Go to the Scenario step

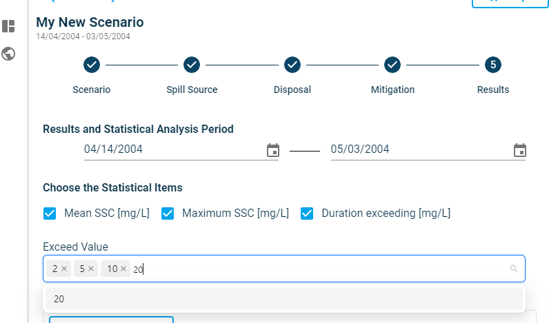[x=92, y=65]
